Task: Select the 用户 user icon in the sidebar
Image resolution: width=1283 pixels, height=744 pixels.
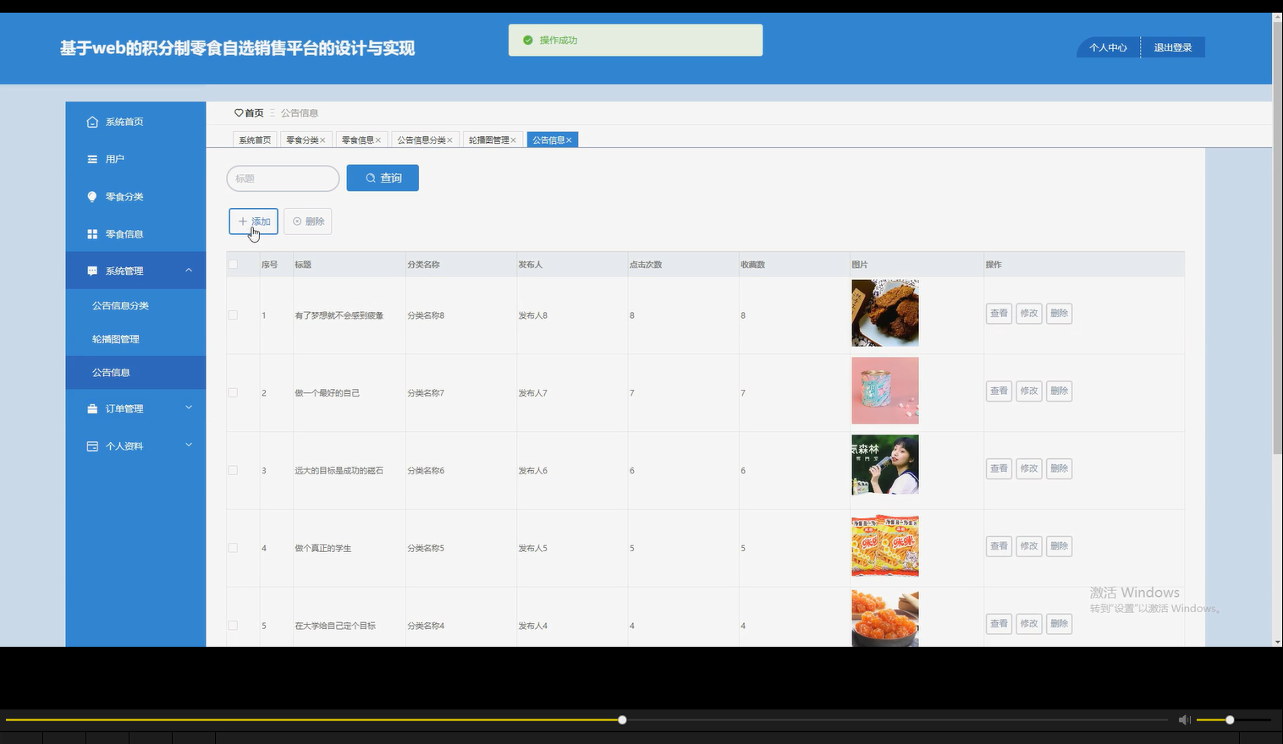Action: coord(92,158)
